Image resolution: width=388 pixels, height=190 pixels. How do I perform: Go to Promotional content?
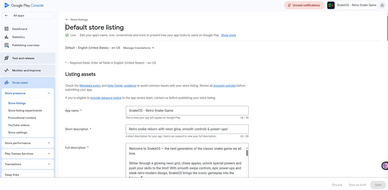pos(22,118)
